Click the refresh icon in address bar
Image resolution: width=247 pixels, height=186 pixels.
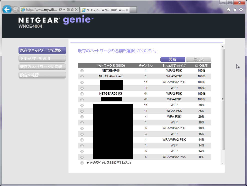pyautogui.click(x=72, y=10)
